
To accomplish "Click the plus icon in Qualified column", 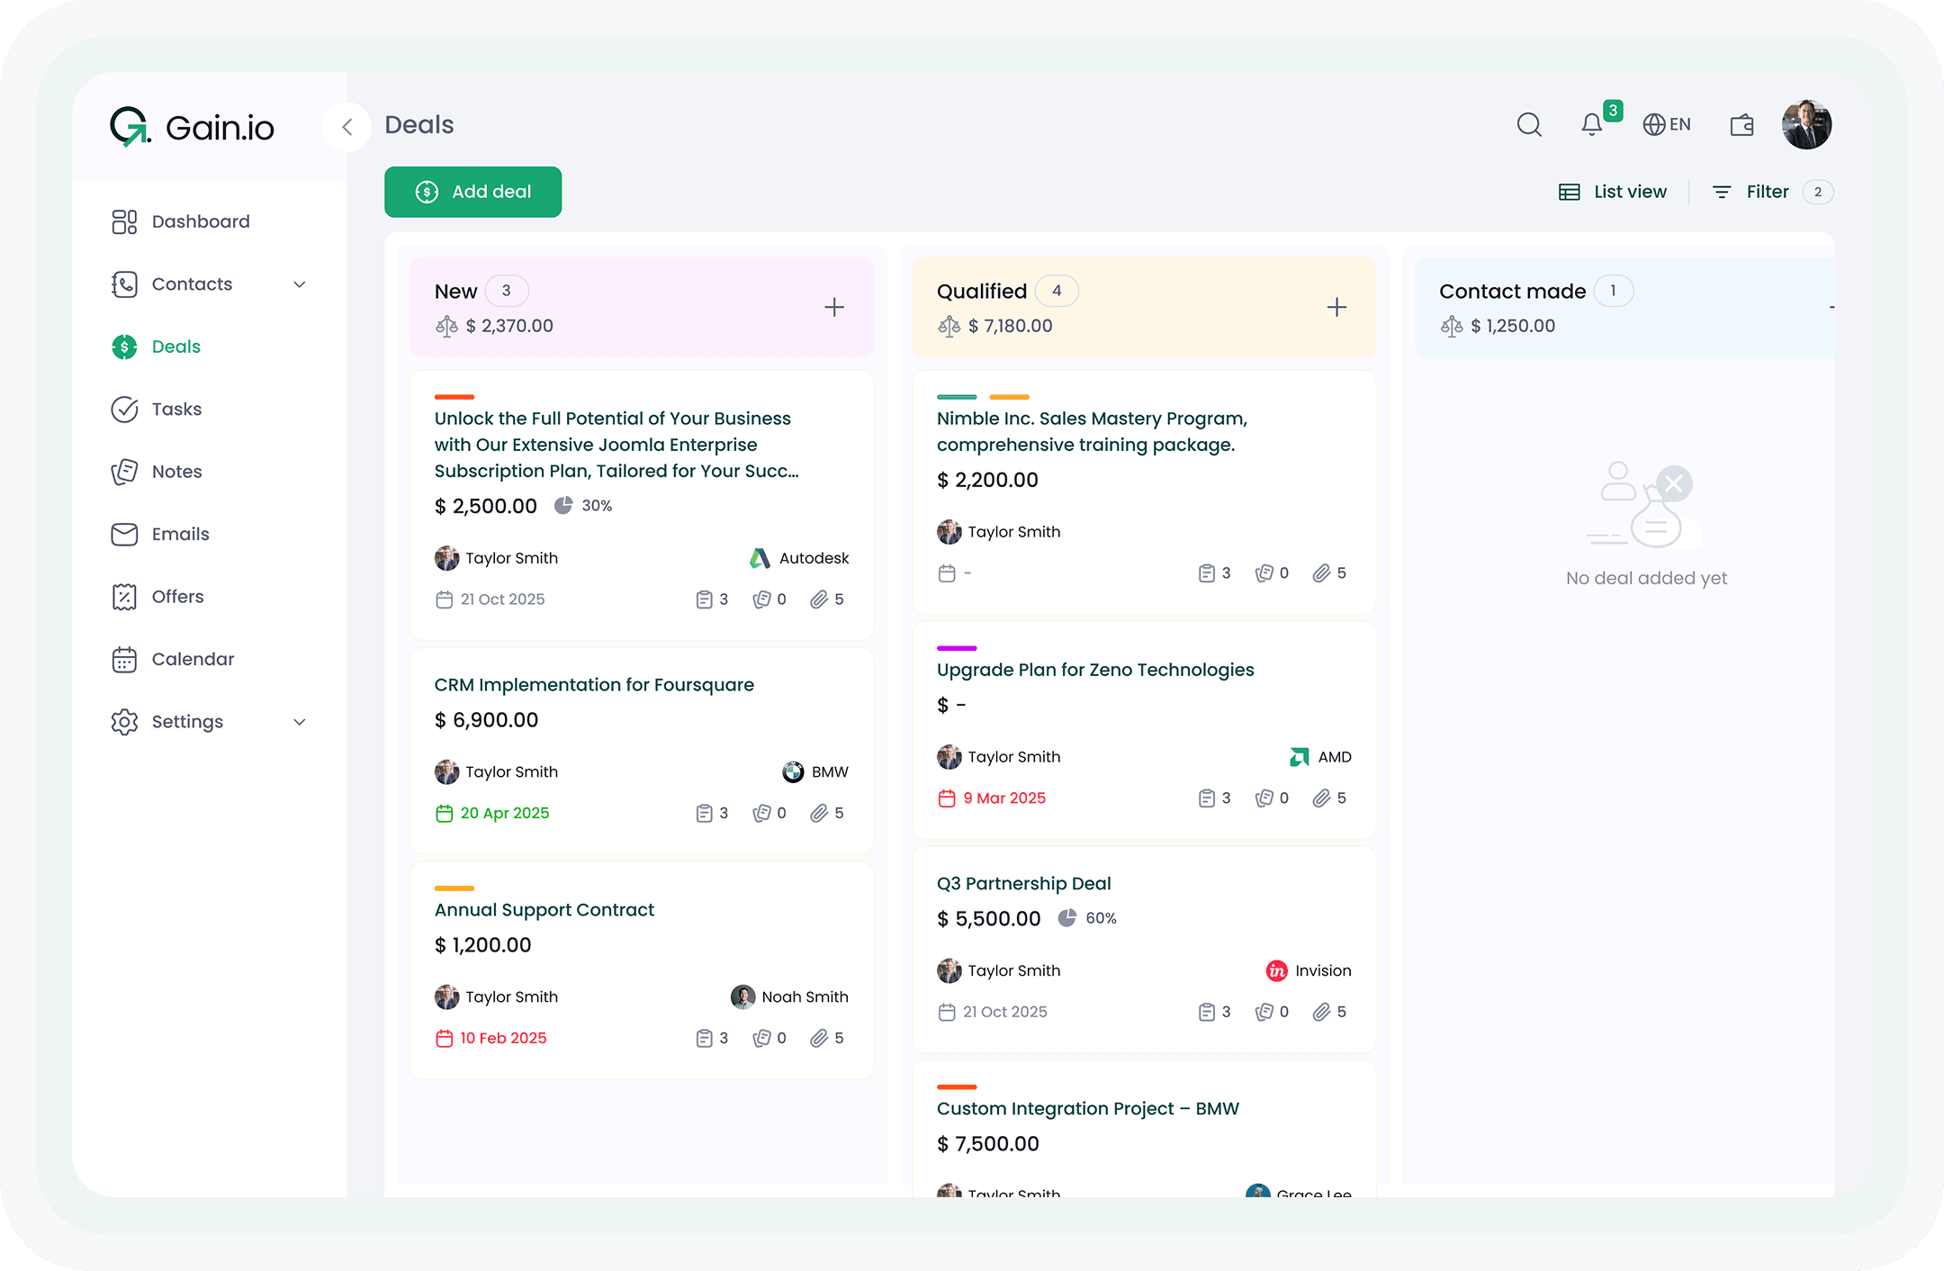I will coord(1336,307).
